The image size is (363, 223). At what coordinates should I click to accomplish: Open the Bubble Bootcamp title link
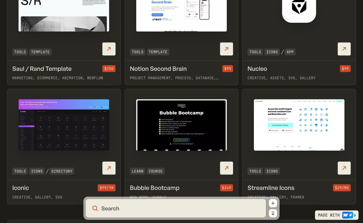click(155, 188)
